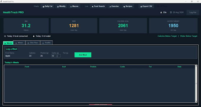Minimize the HealthTrack Pro window

186,1
